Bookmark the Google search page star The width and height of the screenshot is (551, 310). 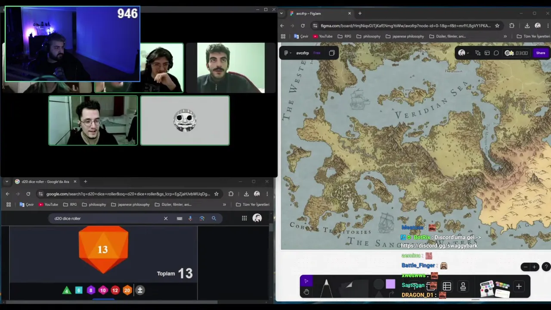(217, 194)
